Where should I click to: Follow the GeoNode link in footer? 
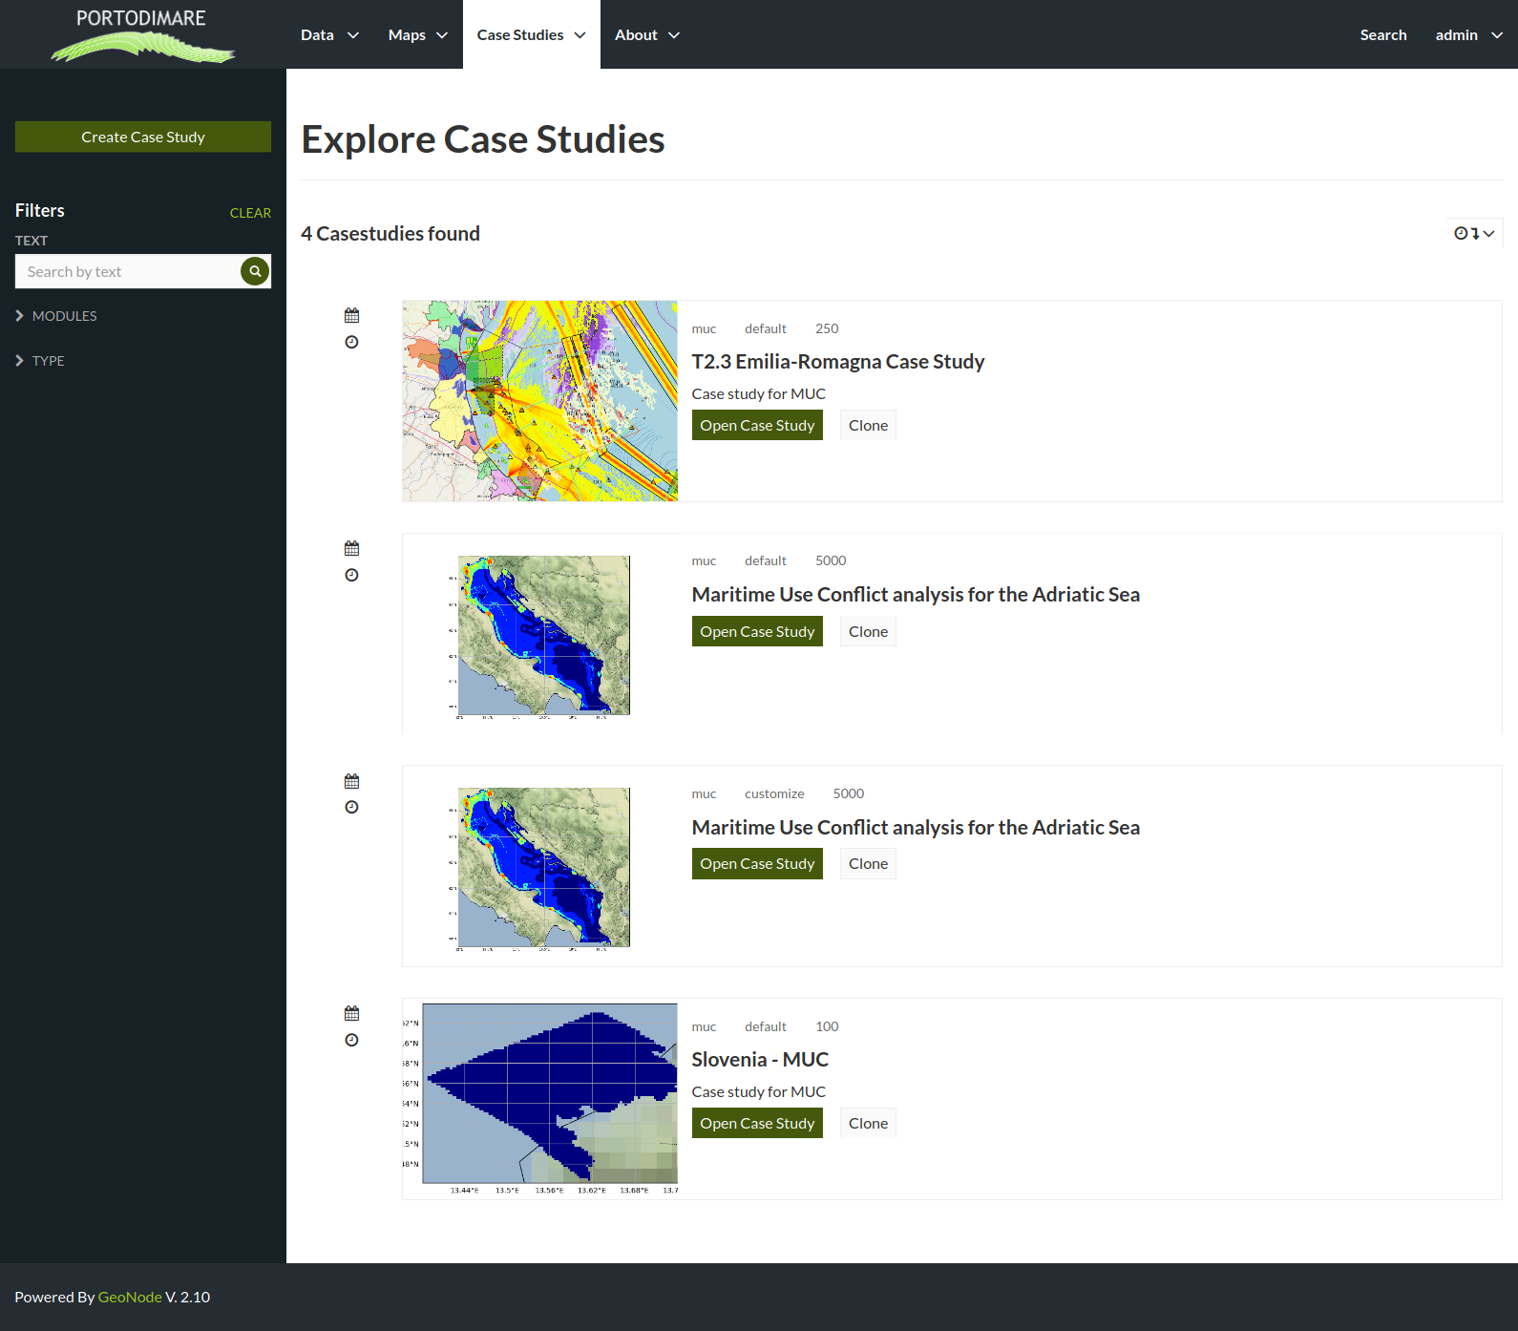(130, 1297)
